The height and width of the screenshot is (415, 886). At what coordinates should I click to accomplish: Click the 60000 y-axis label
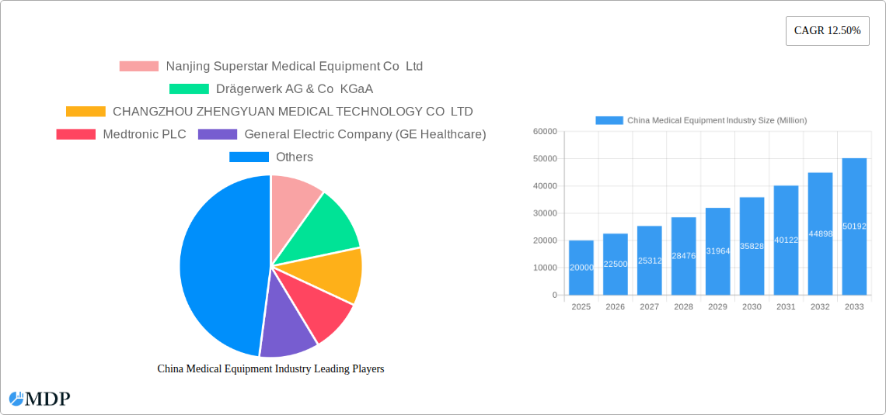[545, 131]
